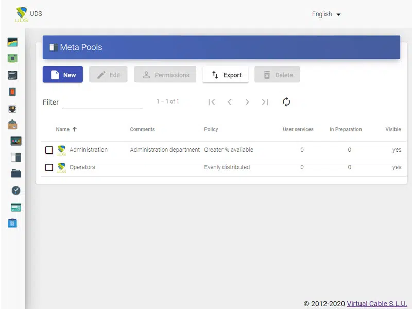Screen dimensions: 412x309
Task: Click the Permissions button
Action: pyautogui.click(x=165, y=75)
